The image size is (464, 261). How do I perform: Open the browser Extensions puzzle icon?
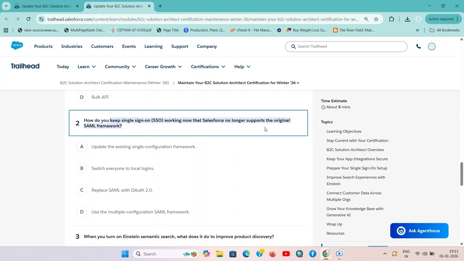(391, 19)
